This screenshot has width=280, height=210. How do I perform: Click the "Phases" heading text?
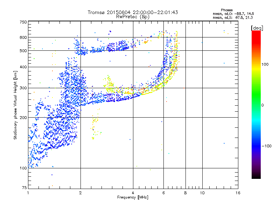coord(226,10)
